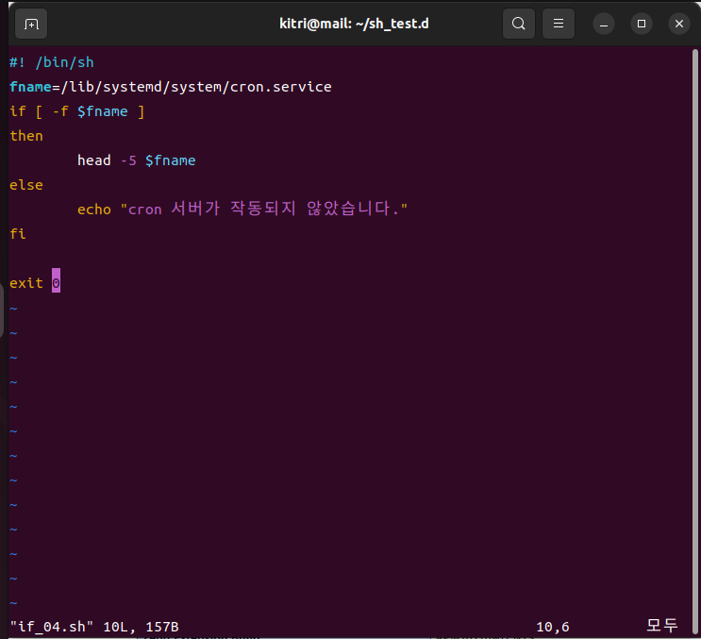
Task: Click the 'exit' keyword
Action: point(26,282)
